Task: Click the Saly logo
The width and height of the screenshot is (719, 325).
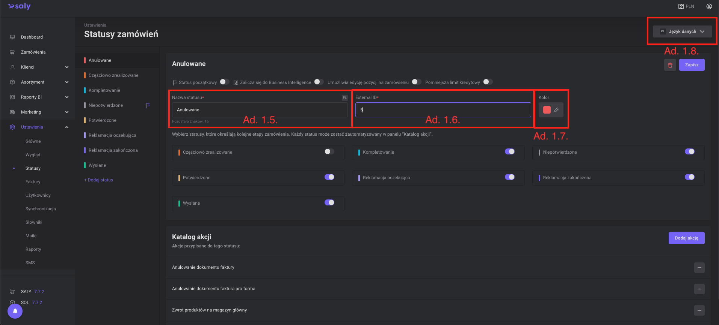Action: pyautogui.click(x=19, y=6)
